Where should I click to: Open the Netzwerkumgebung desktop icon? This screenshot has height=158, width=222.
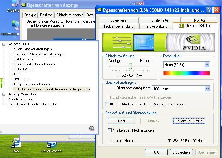click(15, 25)
